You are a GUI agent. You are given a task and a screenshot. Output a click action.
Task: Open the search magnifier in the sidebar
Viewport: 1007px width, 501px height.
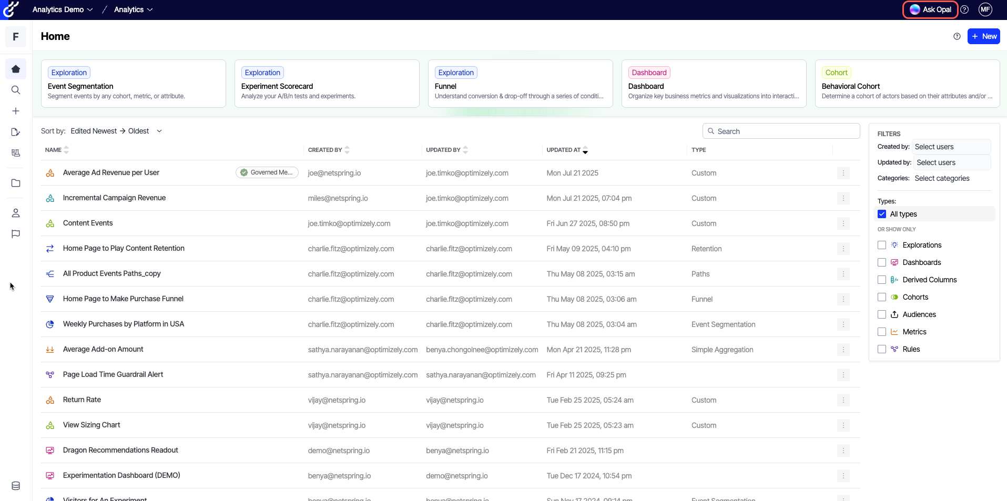[16, 90]
